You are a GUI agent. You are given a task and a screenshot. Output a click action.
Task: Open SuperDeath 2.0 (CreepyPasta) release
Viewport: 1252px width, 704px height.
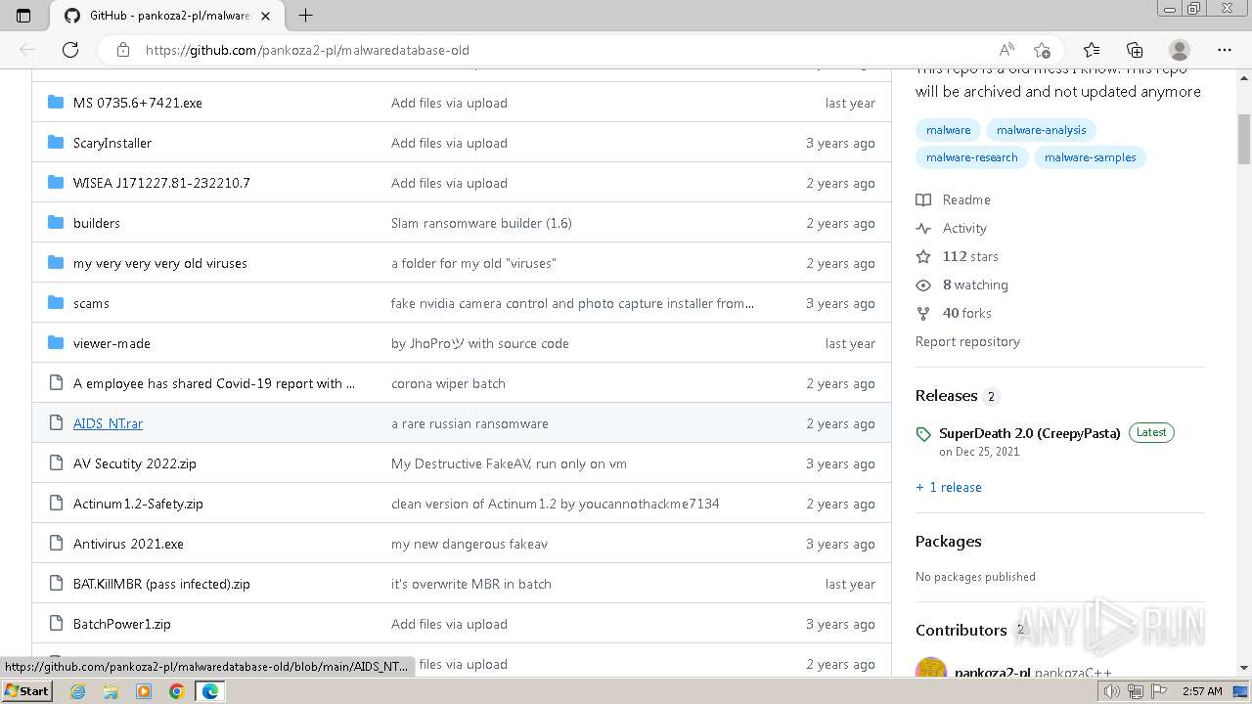click(1030, 433)
